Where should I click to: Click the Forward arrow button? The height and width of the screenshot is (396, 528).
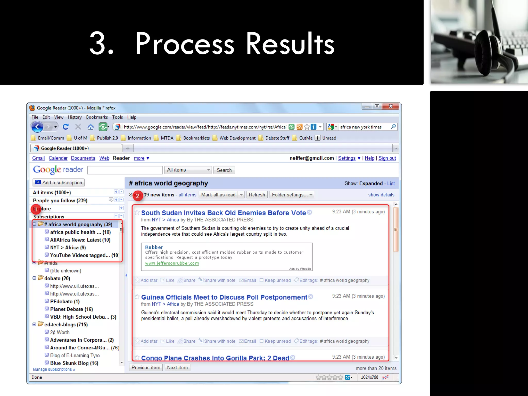click(x=48, y=127)
